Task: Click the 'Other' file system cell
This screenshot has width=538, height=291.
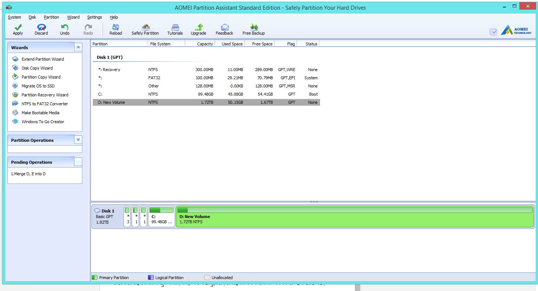Action: point(154,86)
